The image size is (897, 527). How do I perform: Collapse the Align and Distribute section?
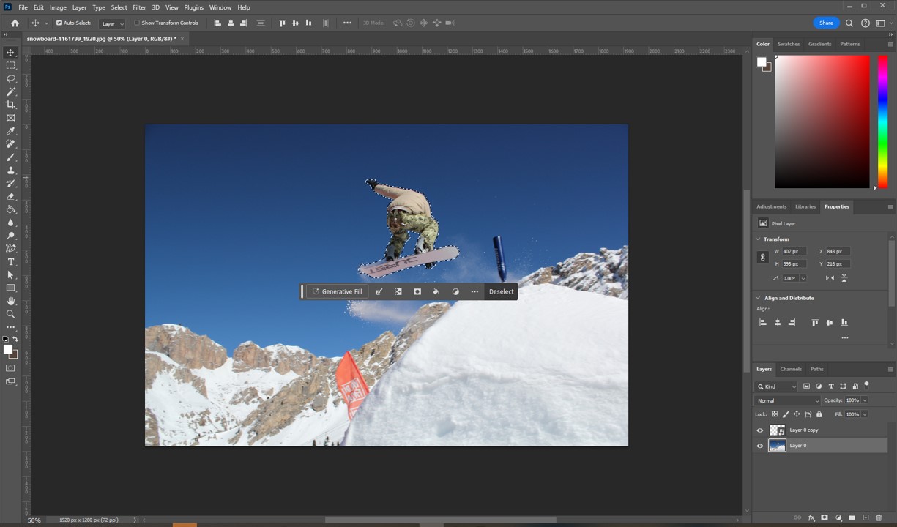(758, 298)
